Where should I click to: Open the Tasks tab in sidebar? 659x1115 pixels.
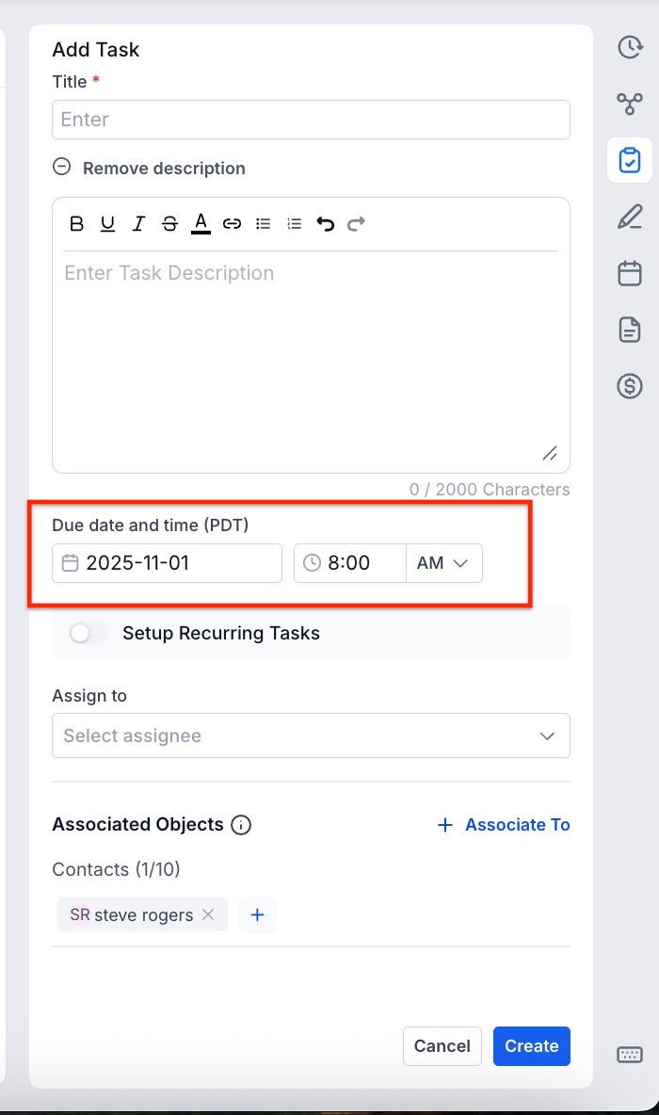[x=630, y=160]
